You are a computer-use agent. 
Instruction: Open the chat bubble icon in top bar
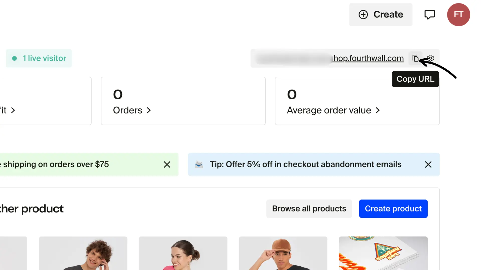(430, 14)
